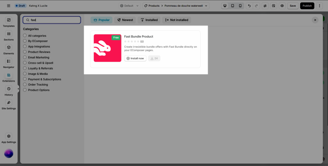The width and height of the screenshot is (328, 166).
Task: Open more options three-dot menu
Action: [x=319, y=6]
